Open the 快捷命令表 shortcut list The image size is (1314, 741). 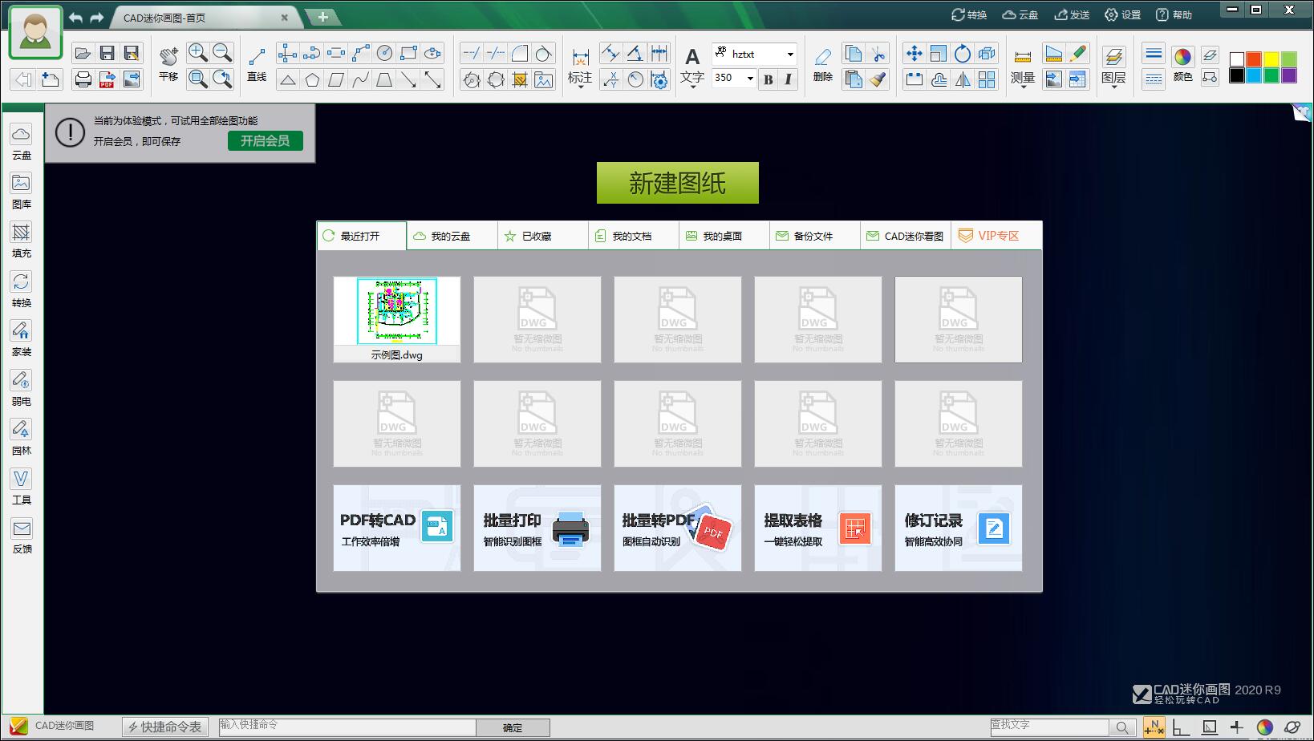(x=165, y=727)
